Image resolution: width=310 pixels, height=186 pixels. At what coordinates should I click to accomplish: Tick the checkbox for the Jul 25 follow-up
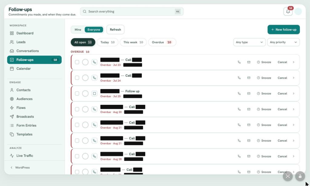pyautogui.click(x=77, y=94)
